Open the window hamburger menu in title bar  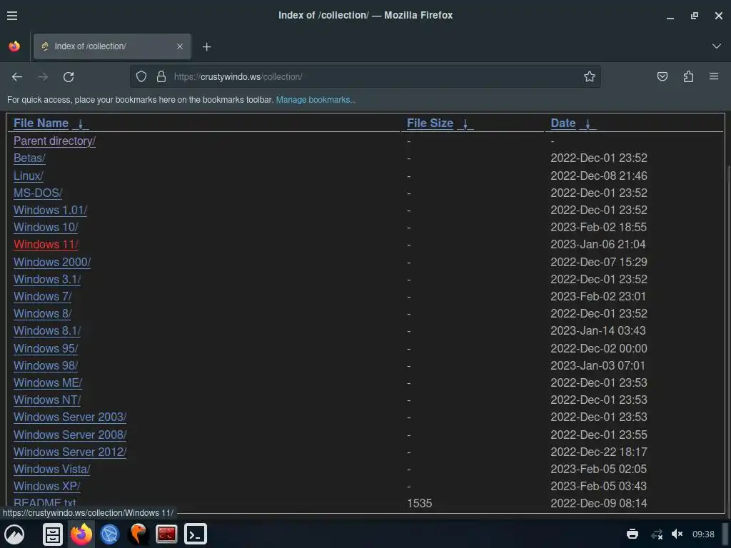tap(12, 16)
